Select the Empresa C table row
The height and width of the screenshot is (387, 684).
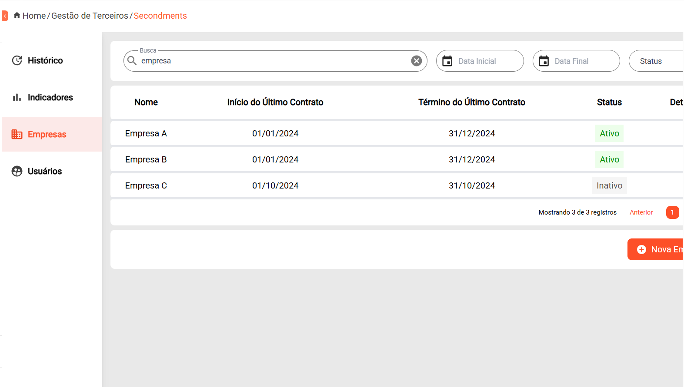click(397, 185)
